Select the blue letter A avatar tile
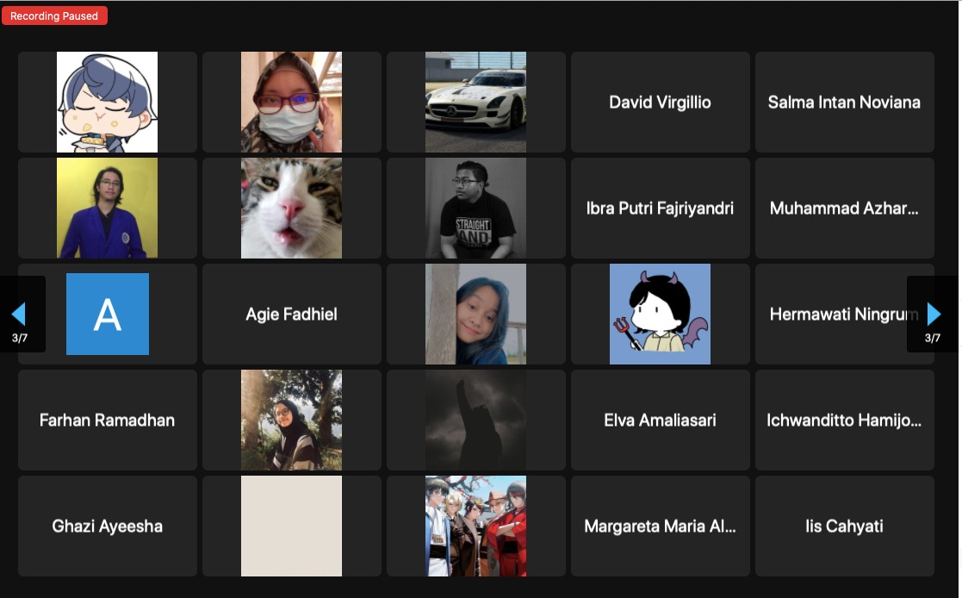This screenshot has width=962, height=598. 108,314
